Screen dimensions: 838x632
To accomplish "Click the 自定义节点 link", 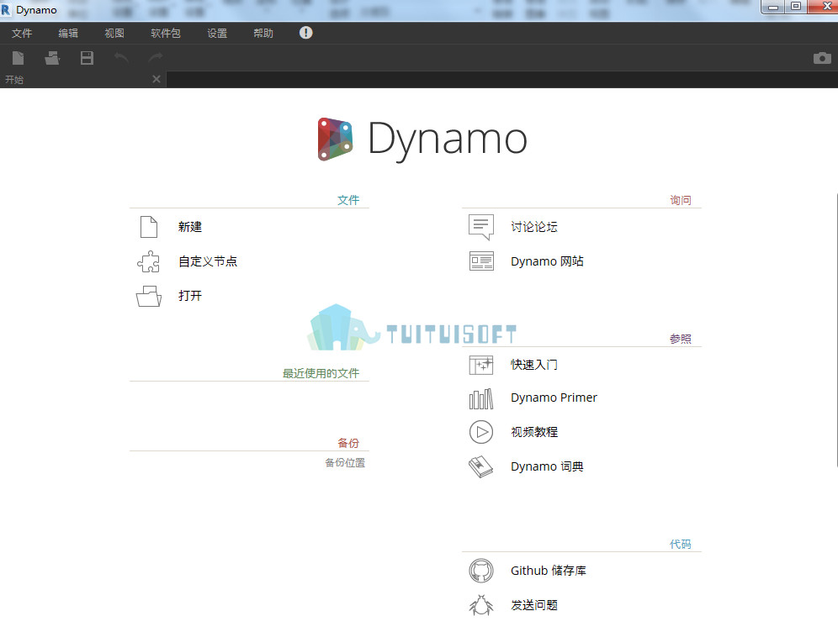I will click(x=208, y=261).
